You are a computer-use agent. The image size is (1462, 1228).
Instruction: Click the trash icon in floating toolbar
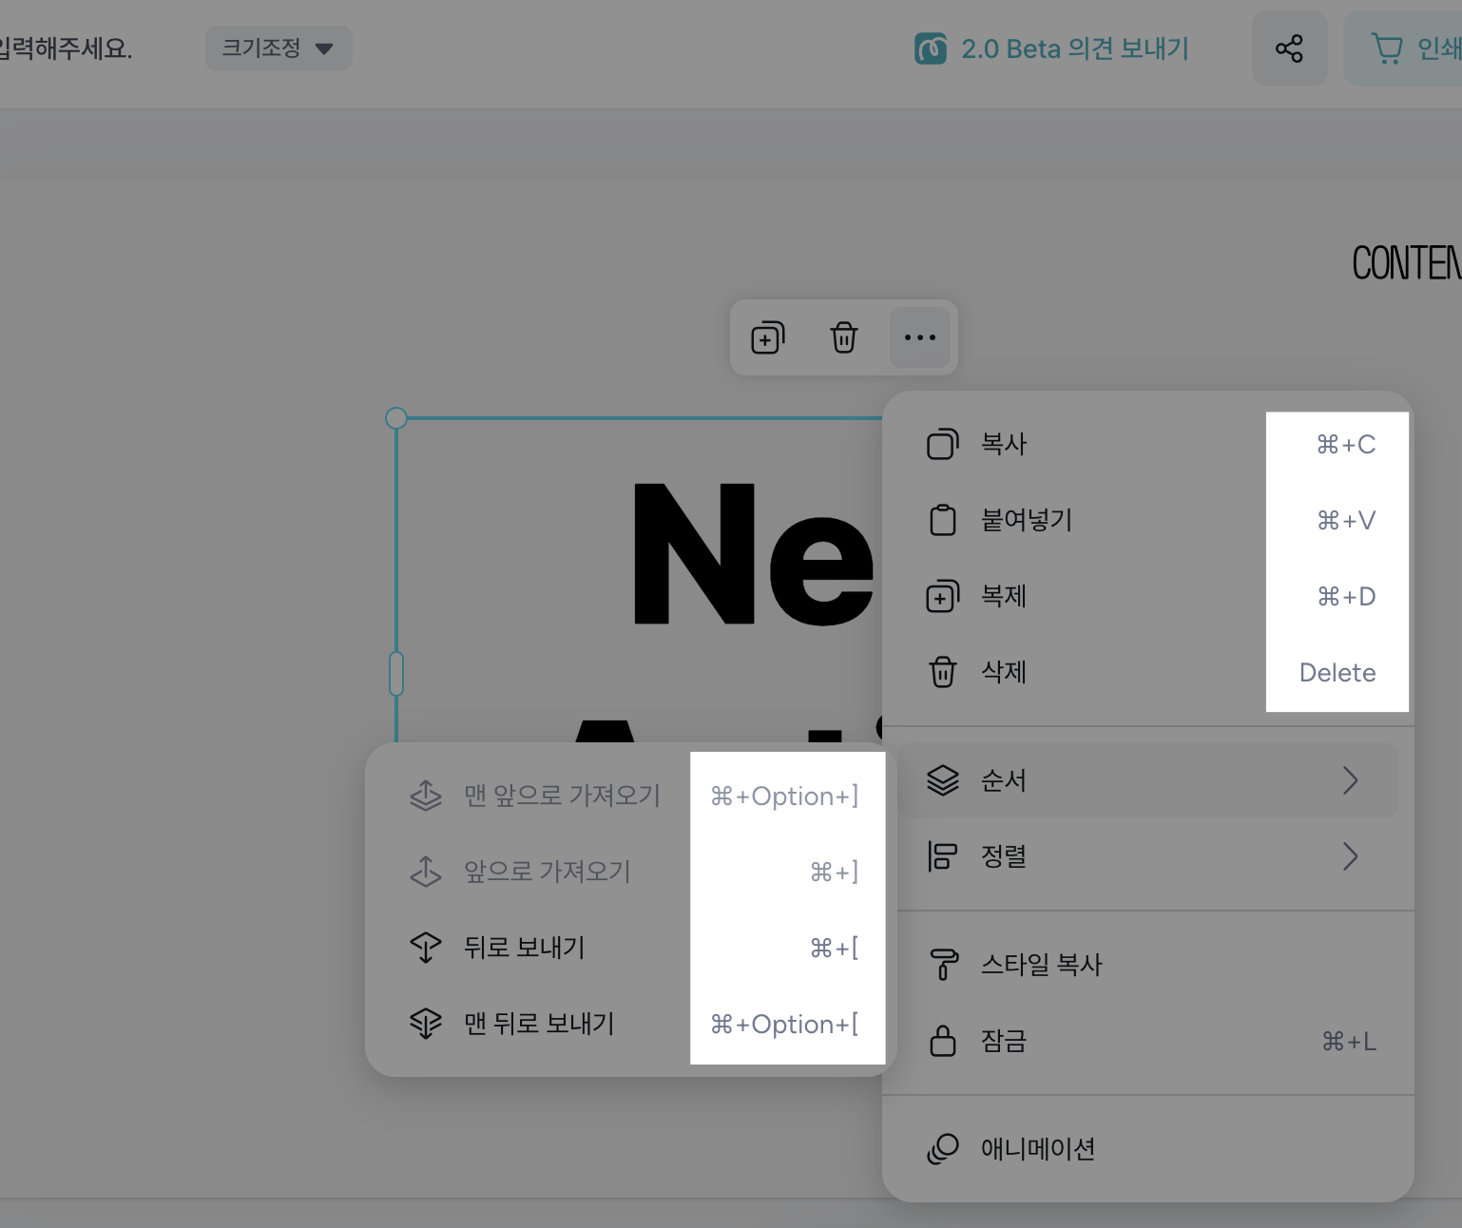tap(843, 337)
